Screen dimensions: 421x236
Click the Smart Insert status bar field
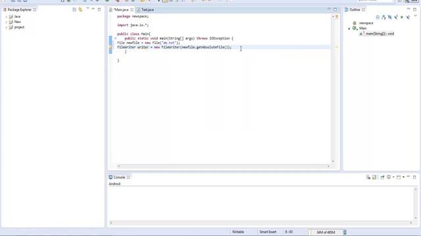pos(268,232)
